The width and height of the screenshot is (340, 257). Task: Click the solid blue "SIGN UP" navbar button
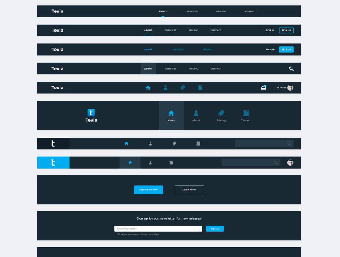[x=286, y=50]
